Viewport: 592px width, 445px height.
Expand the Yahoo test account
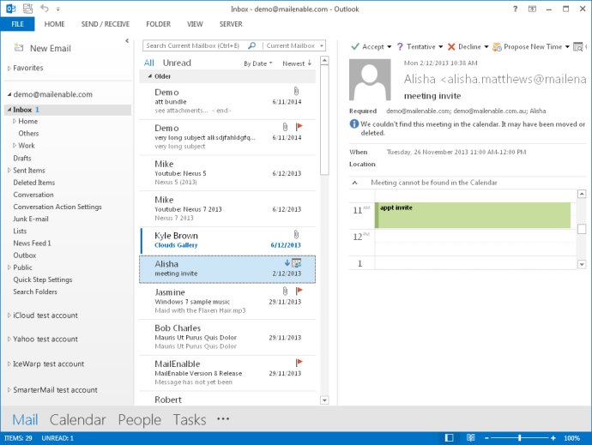[x=9, y=339]
